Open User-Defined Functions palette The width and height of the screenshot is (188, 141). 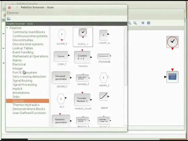[x=29, y=113]
